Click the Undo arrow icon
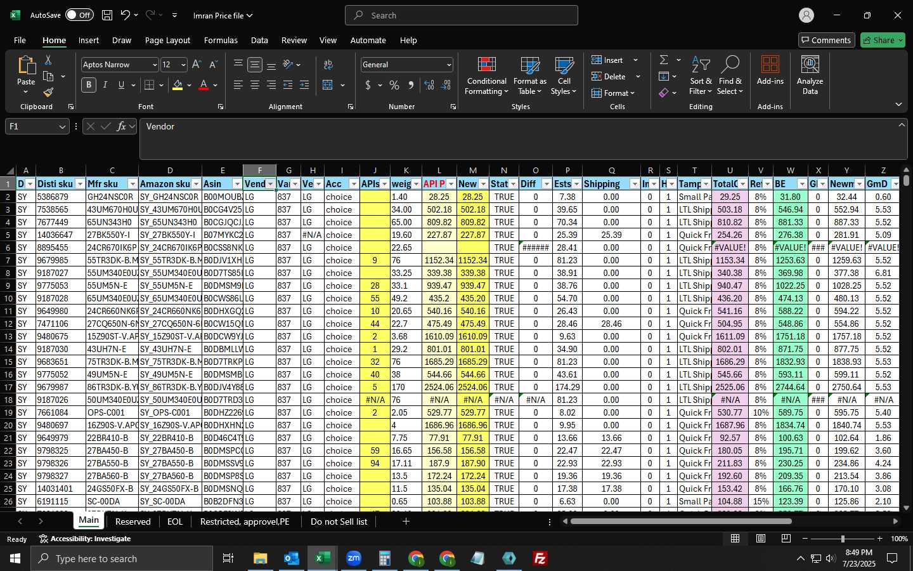The height and width of the screenshot is (571, 913). (x=126, y=15)
